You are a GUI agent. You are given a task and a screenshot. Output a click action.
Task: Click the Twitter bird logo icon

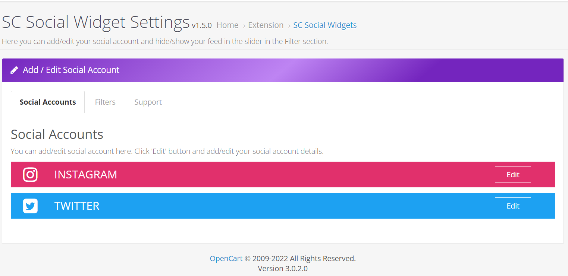tap(30, 206)
